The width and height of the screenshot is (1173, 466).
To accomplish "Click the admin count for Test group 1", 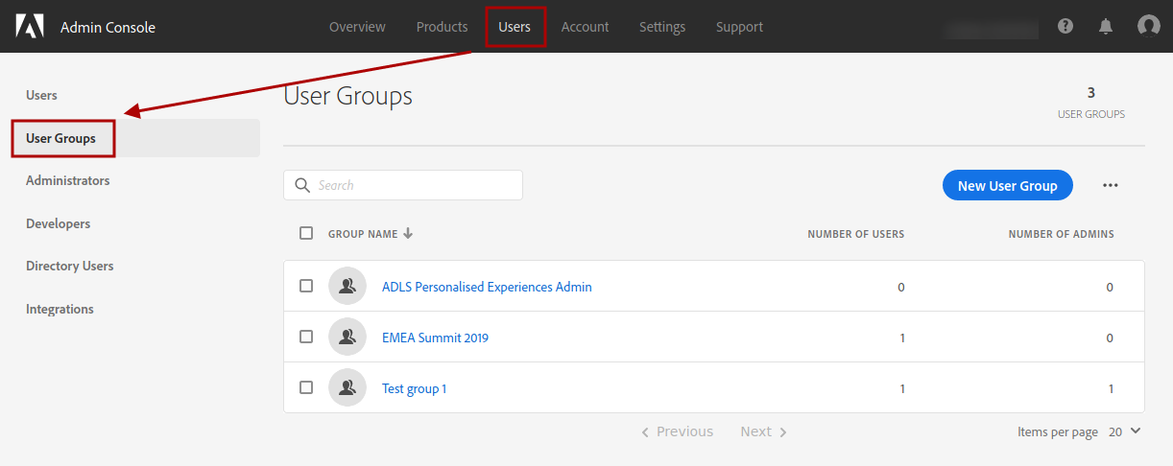I will click(1111, 388).
